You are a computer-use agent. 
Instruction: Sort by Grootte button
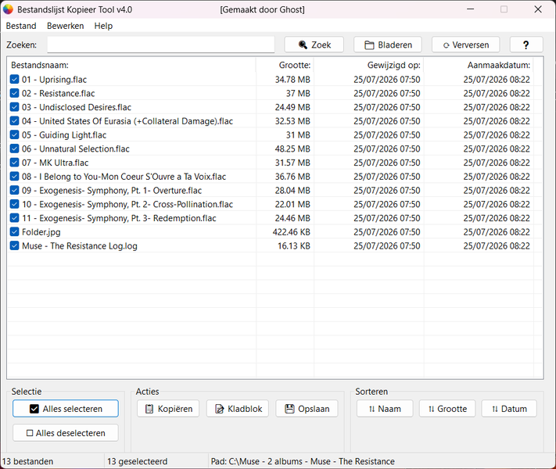447,409
